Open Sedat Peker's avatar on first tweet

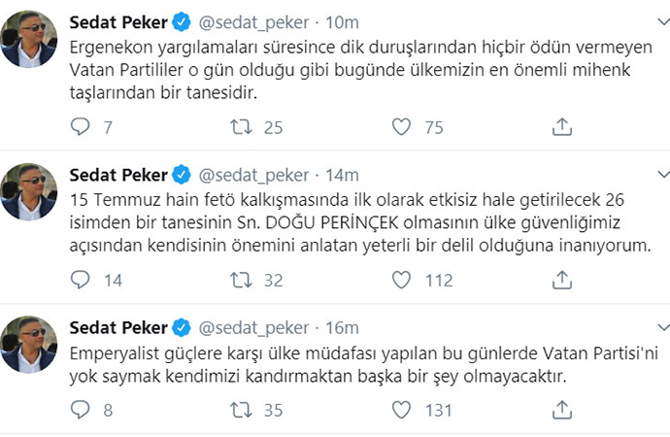click(29, 39)
